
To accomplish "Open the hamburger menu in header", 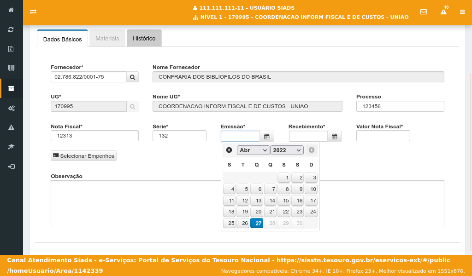I will [x=462, y=12].
